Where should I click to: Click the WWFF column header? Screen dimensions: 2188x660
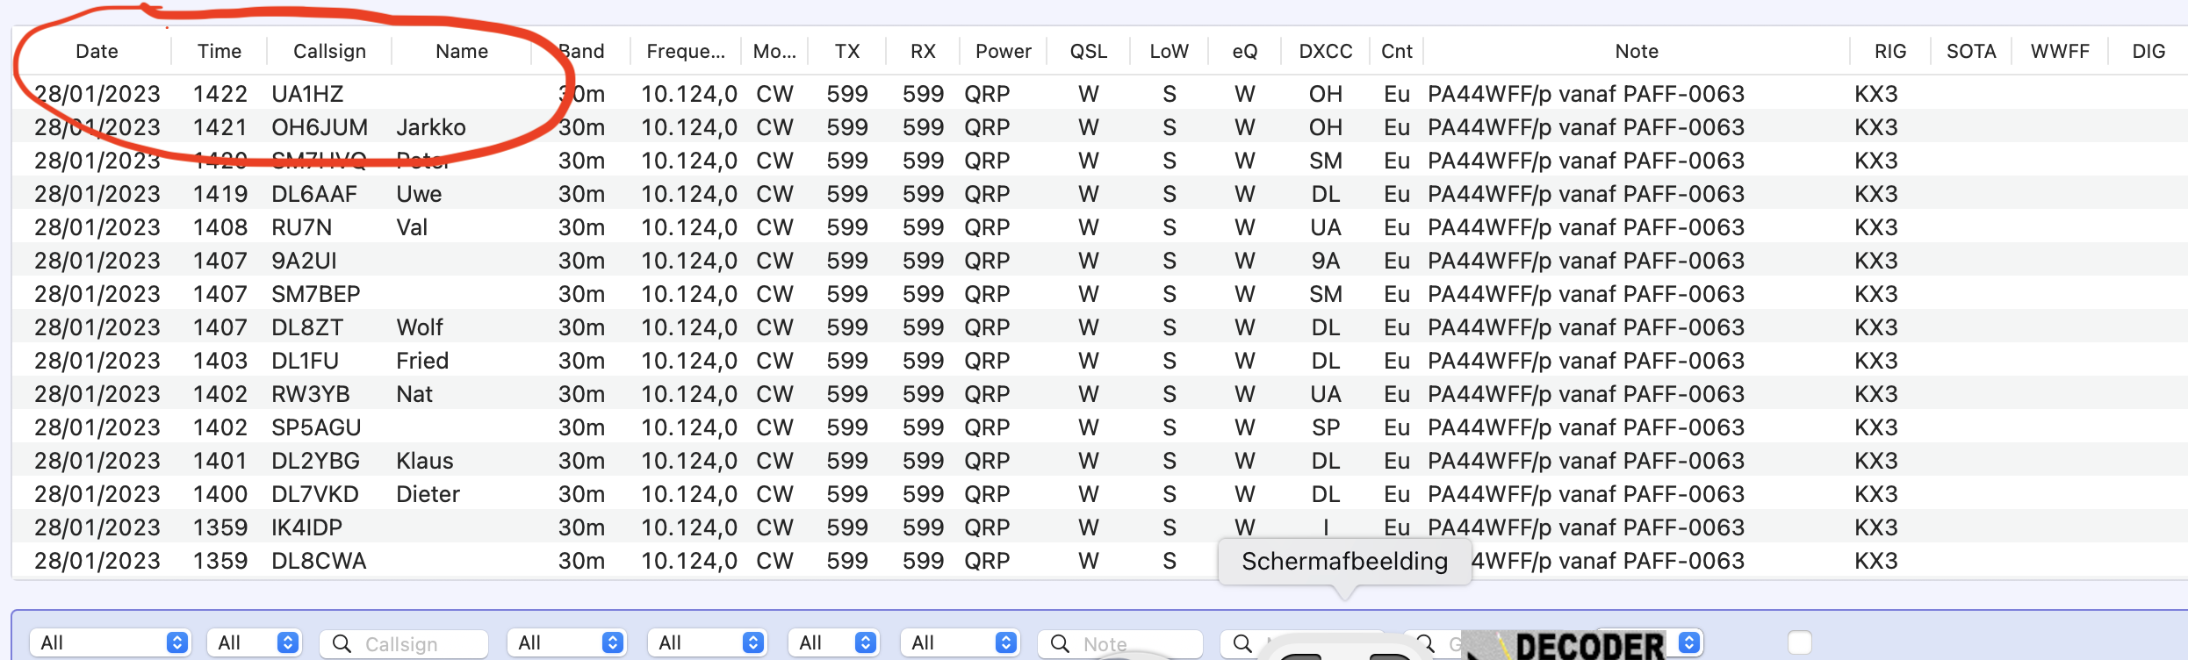coord(2059,51)
